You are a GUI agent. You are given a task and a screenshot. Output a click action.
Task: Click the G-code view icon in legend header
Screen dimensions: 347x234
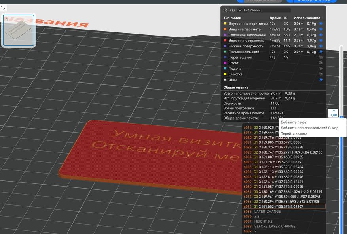tap(232, 10)
